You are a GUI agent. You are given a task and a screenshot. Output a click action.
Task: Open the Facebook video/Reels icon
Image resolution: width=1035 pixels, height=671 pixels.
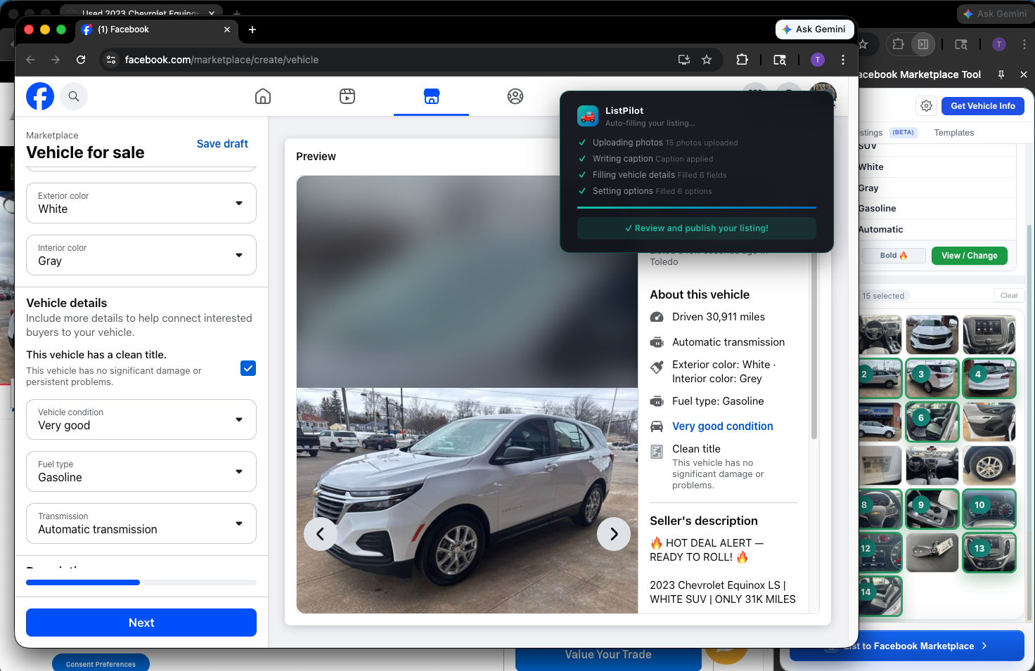pos(347,96)
